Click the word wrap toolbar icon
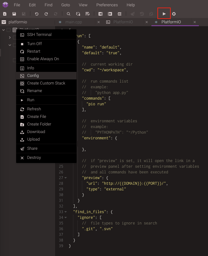This screenshot has height=256, width=208. pos(88,14)
